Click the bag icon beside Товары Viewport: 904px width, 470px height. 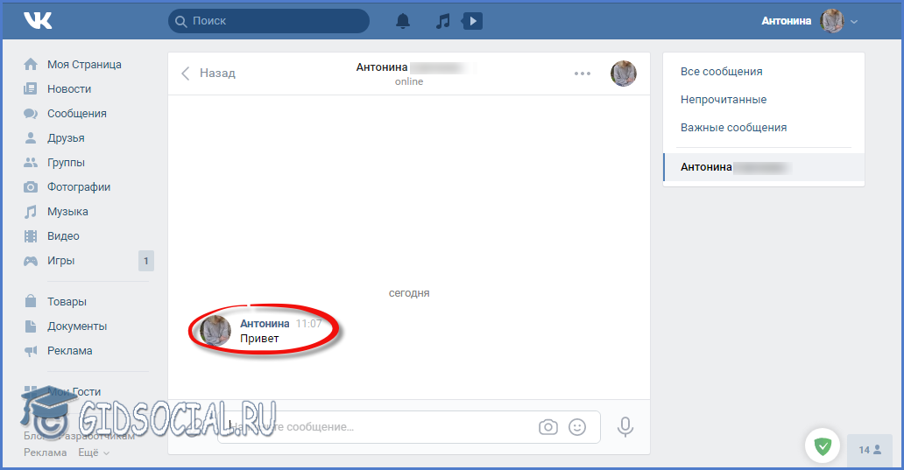31,301
